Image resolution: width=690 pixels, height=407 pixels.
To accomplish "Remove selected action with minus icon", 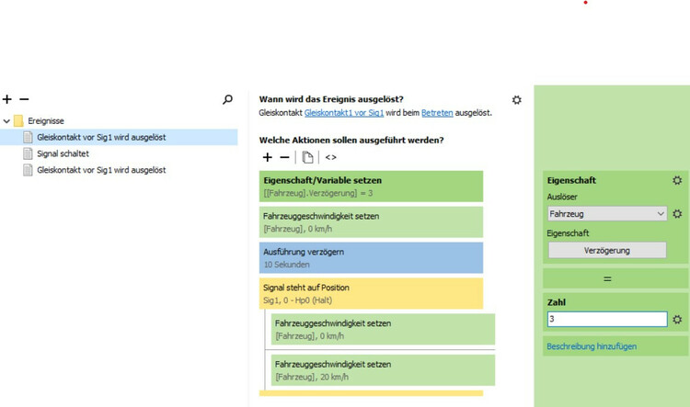I will point(286,157).
